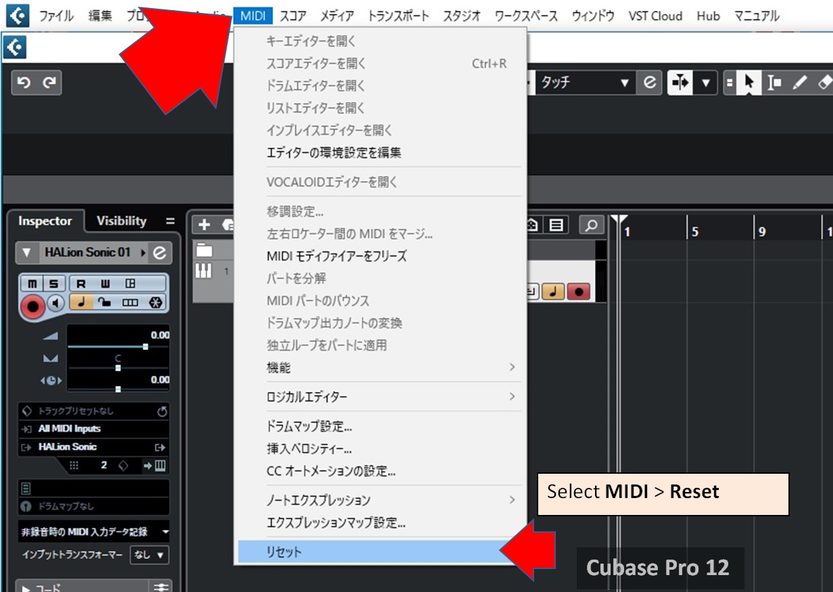Select リセット in the MIDI menu

(x=380, y=552)
